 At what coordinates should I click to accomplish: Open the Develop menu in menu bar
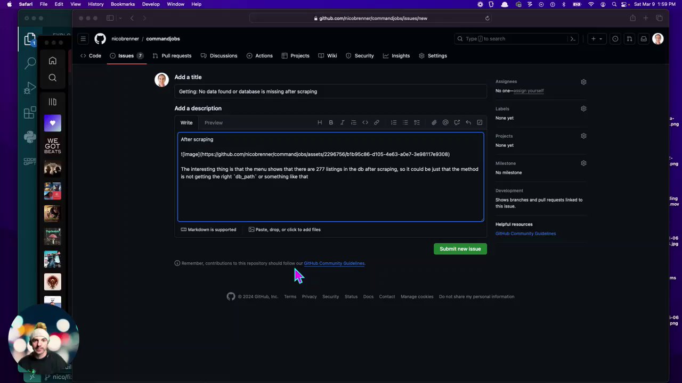[151, 4]
